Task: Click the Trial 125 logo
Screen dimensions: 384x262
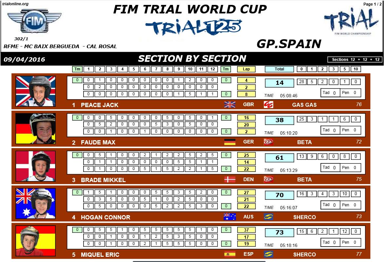Action: (x=194, y=27)
